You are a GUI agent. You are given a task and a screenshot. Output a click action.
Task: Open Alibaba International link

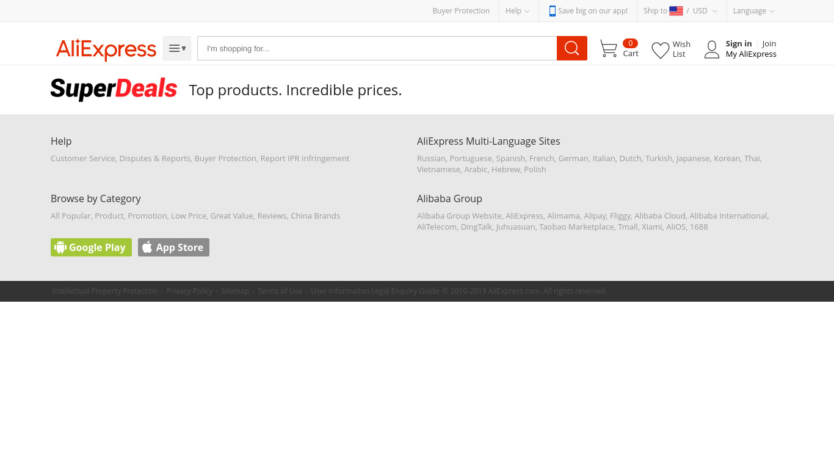click(x=728, y=216)
